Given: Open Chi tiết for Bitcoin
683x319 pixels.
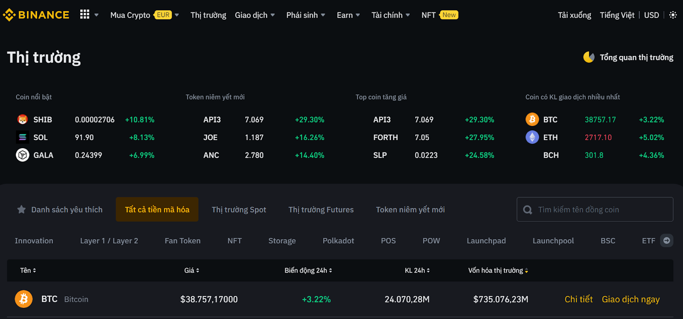Looking at the screenshot, I should (x=578, y=299).
